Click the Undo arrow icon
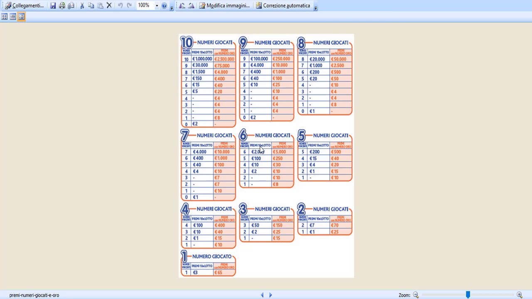The image size is (532, 299). [x=120, y=5]
